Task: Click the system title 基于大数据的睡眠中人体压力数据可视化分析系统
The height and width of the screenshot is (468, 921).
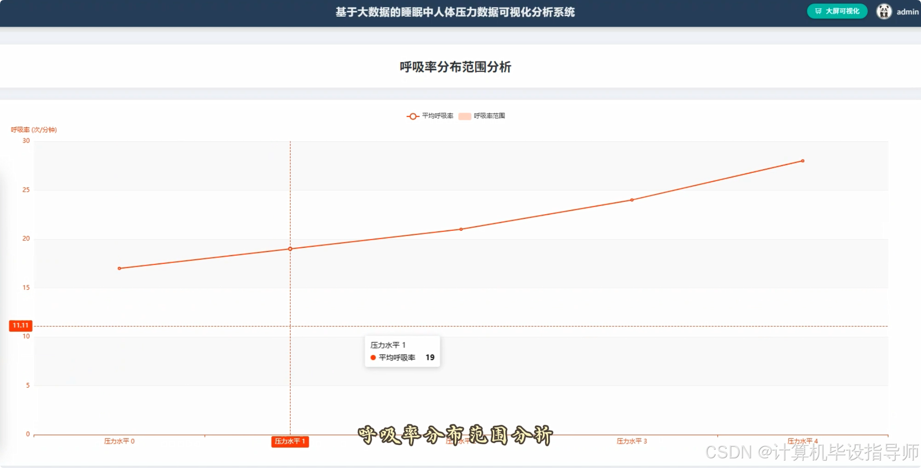Action: [455, 12]
